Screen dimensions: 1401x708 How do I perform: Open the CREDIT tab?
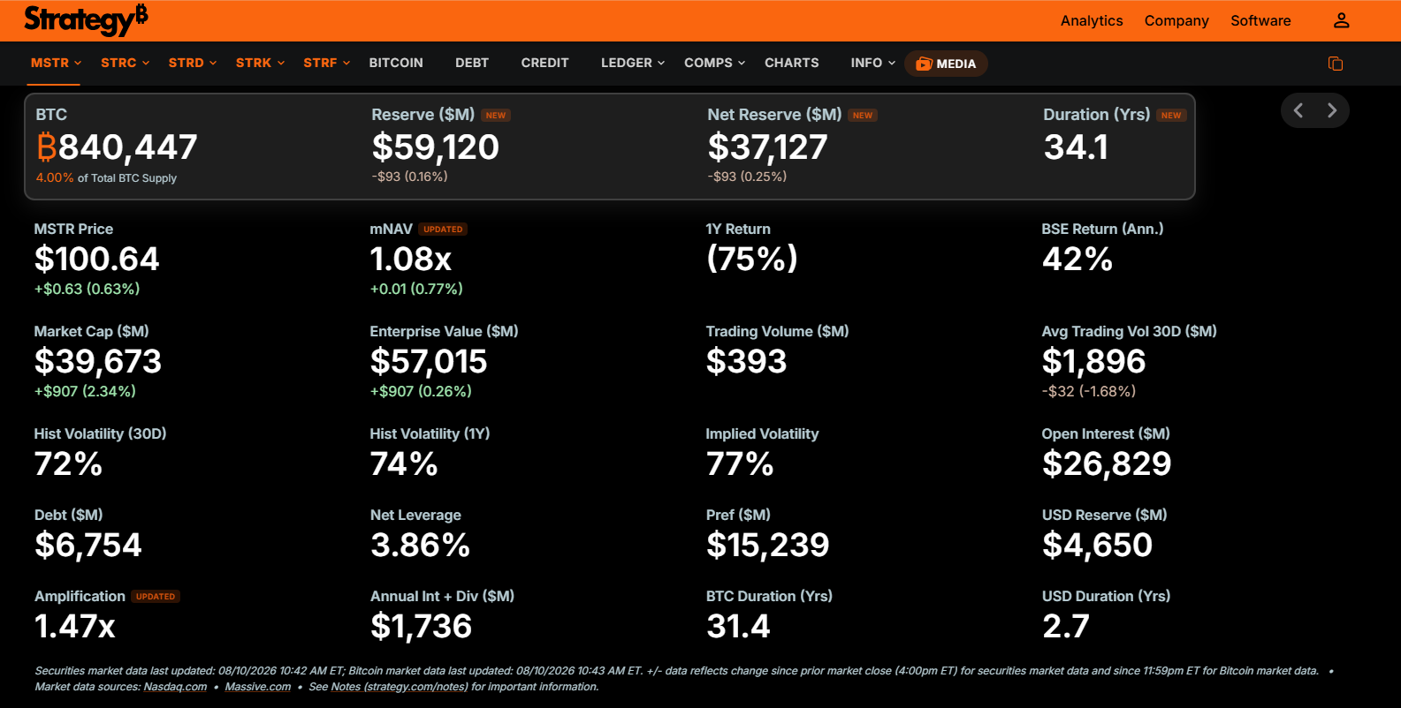coord(544,63)
